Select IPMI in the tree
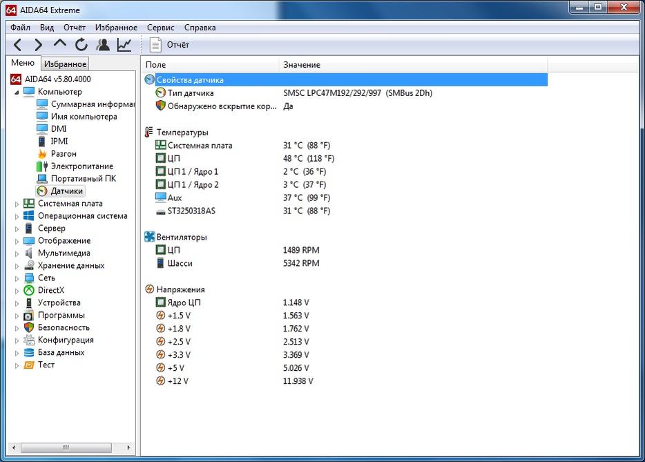645x462 pixels. click(59, 141)
